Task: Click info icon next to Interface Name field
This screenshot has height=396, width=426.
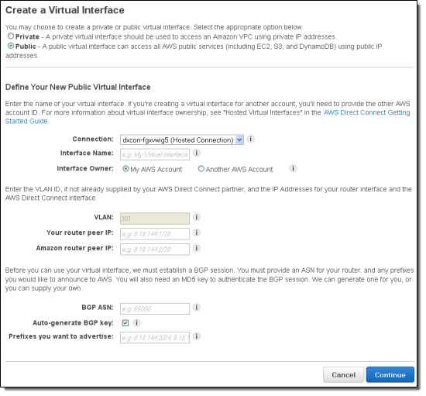Action: [x=197, y=153]
